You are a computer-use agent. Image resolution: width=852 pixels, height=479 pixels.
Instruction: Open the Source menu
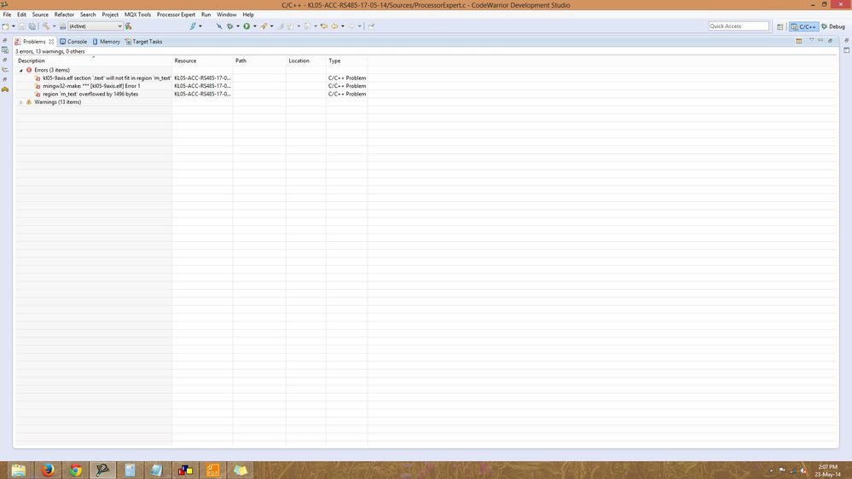(40, 14)
